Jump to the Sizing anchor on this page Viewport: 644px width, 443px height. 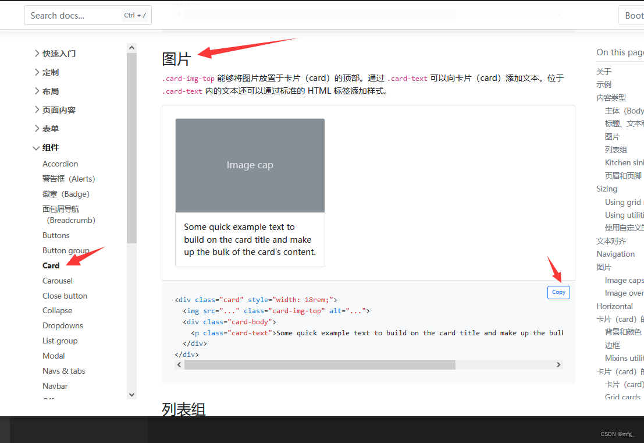pyautogui.click(x=607, y=189)
